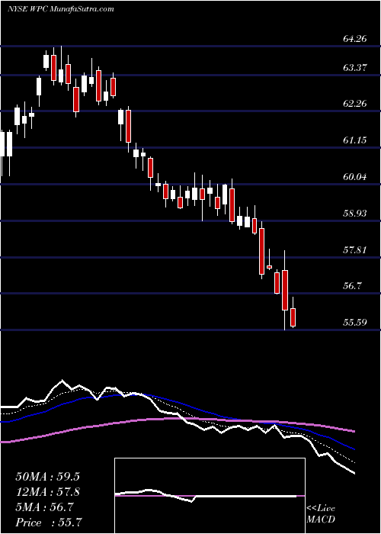Open the MACD inset chart panel
This screenshot has width=381, height=534.
[x=210, y=496]
